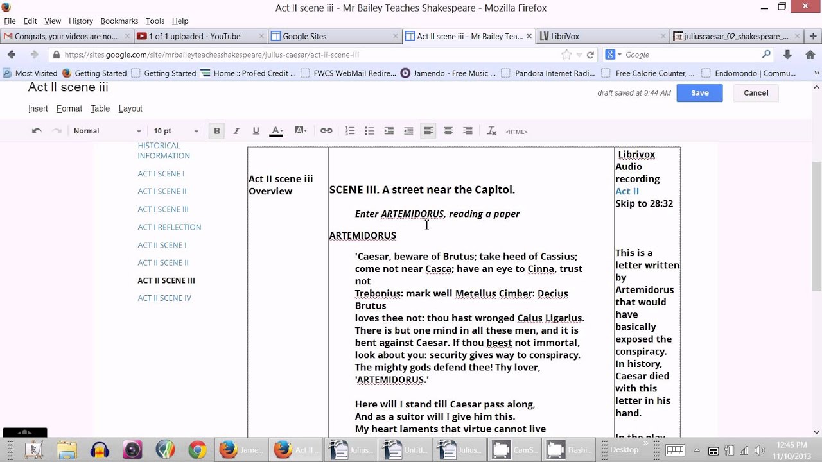The width and height of the screenshot is (822, 462).
Task: Apply bulleted list formatting
Action: (369, 131)
